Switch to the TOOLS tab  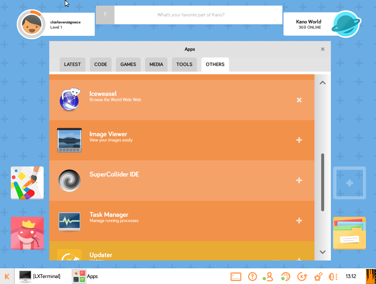coord(184,65)
